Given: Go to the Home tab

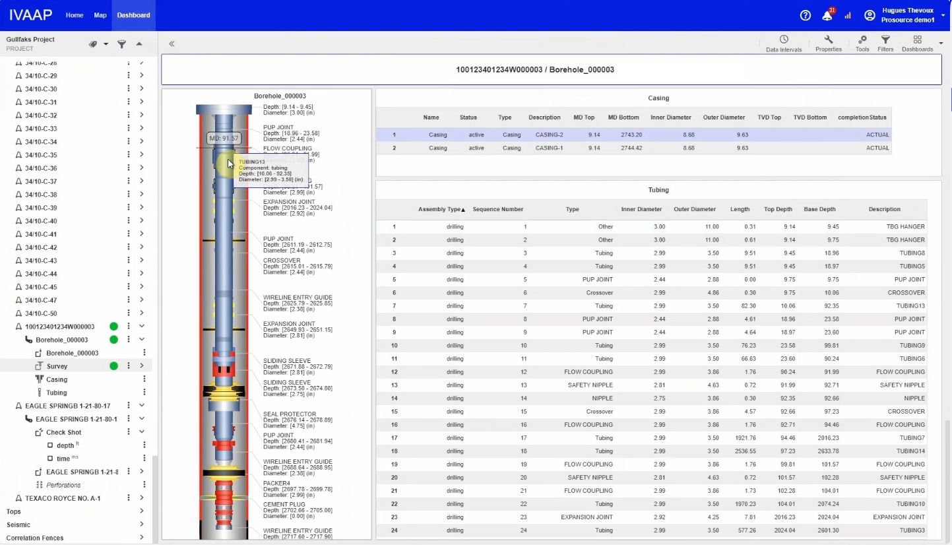Looking at the screenshot, I should click(75, 15).
